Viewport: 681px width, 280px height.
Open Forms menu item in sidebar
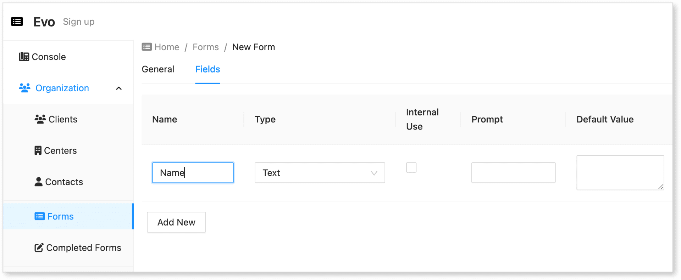click(x=68, y=216)
